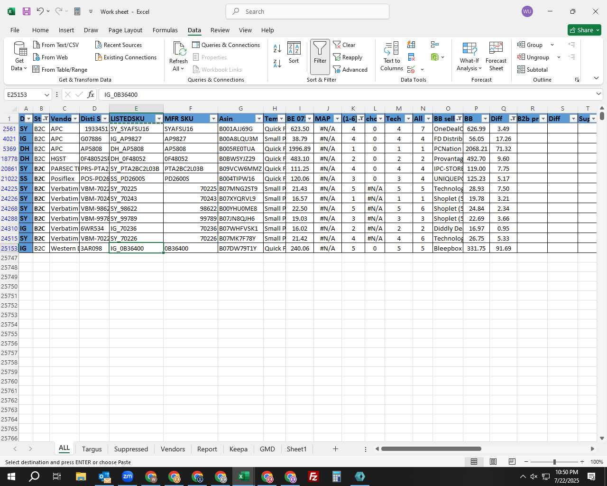Import data From Text/CSV
The width and height of the screenshot is (607, 486).
pos(56,45)
